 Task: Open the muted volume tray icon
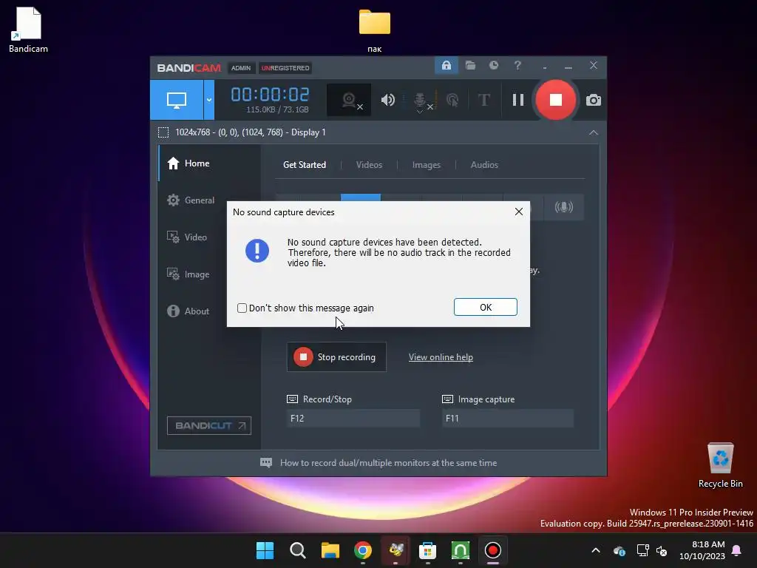pyautogui.click(x=662, y=550)
